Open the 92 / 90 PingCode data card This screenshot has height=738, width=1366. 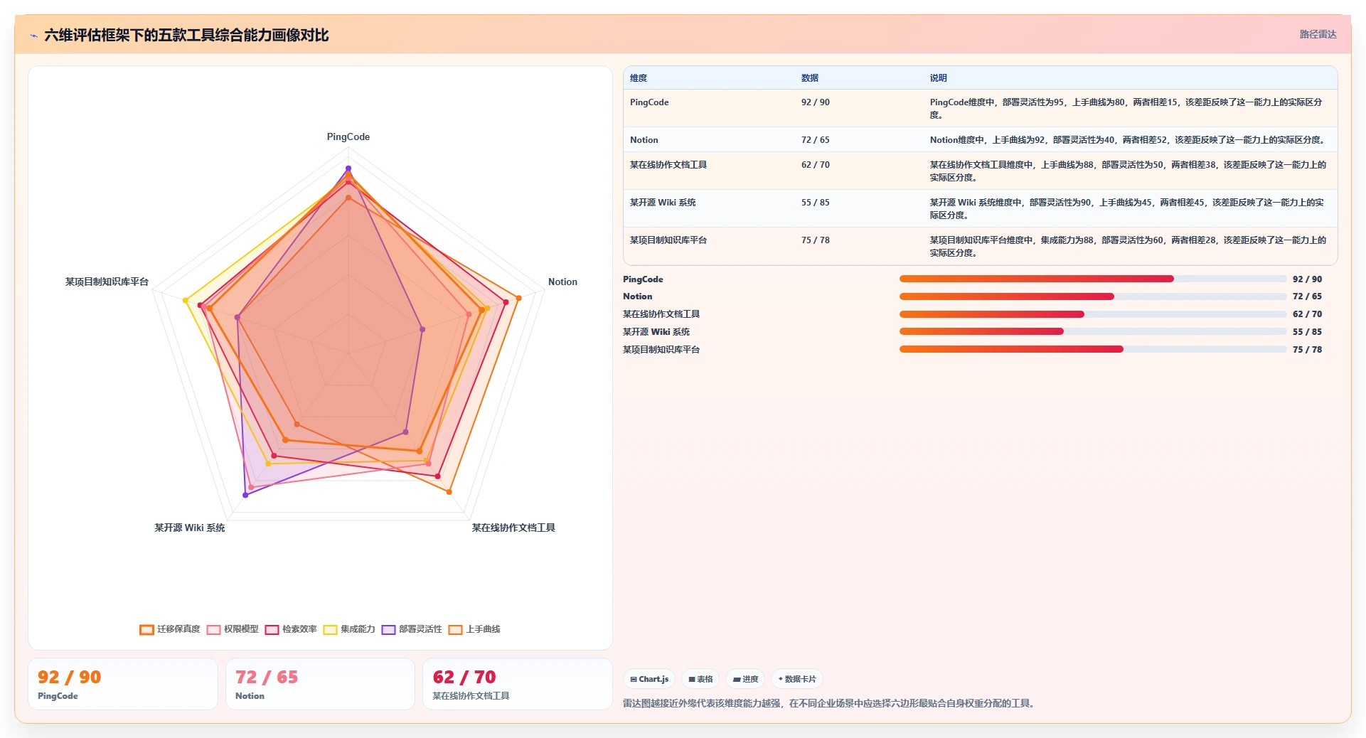tap(123, 684)
